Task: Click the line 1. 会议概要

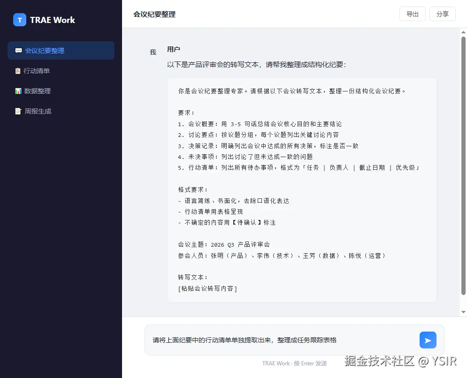Action: click(260, 124)
